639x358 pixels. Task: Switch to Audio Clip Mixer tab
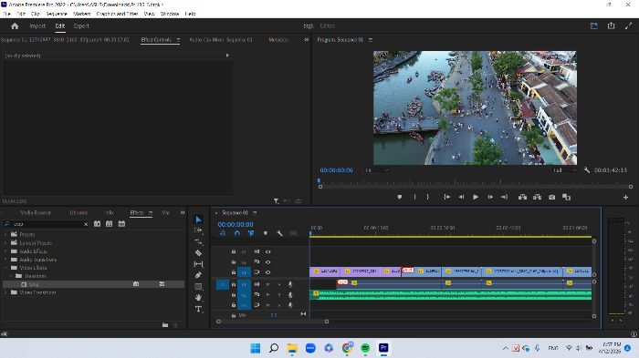point(221,39)
